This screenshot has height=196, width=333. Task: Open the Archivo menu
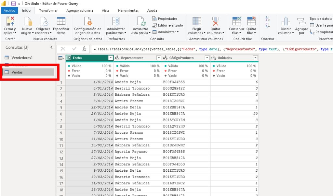[9, 10]
